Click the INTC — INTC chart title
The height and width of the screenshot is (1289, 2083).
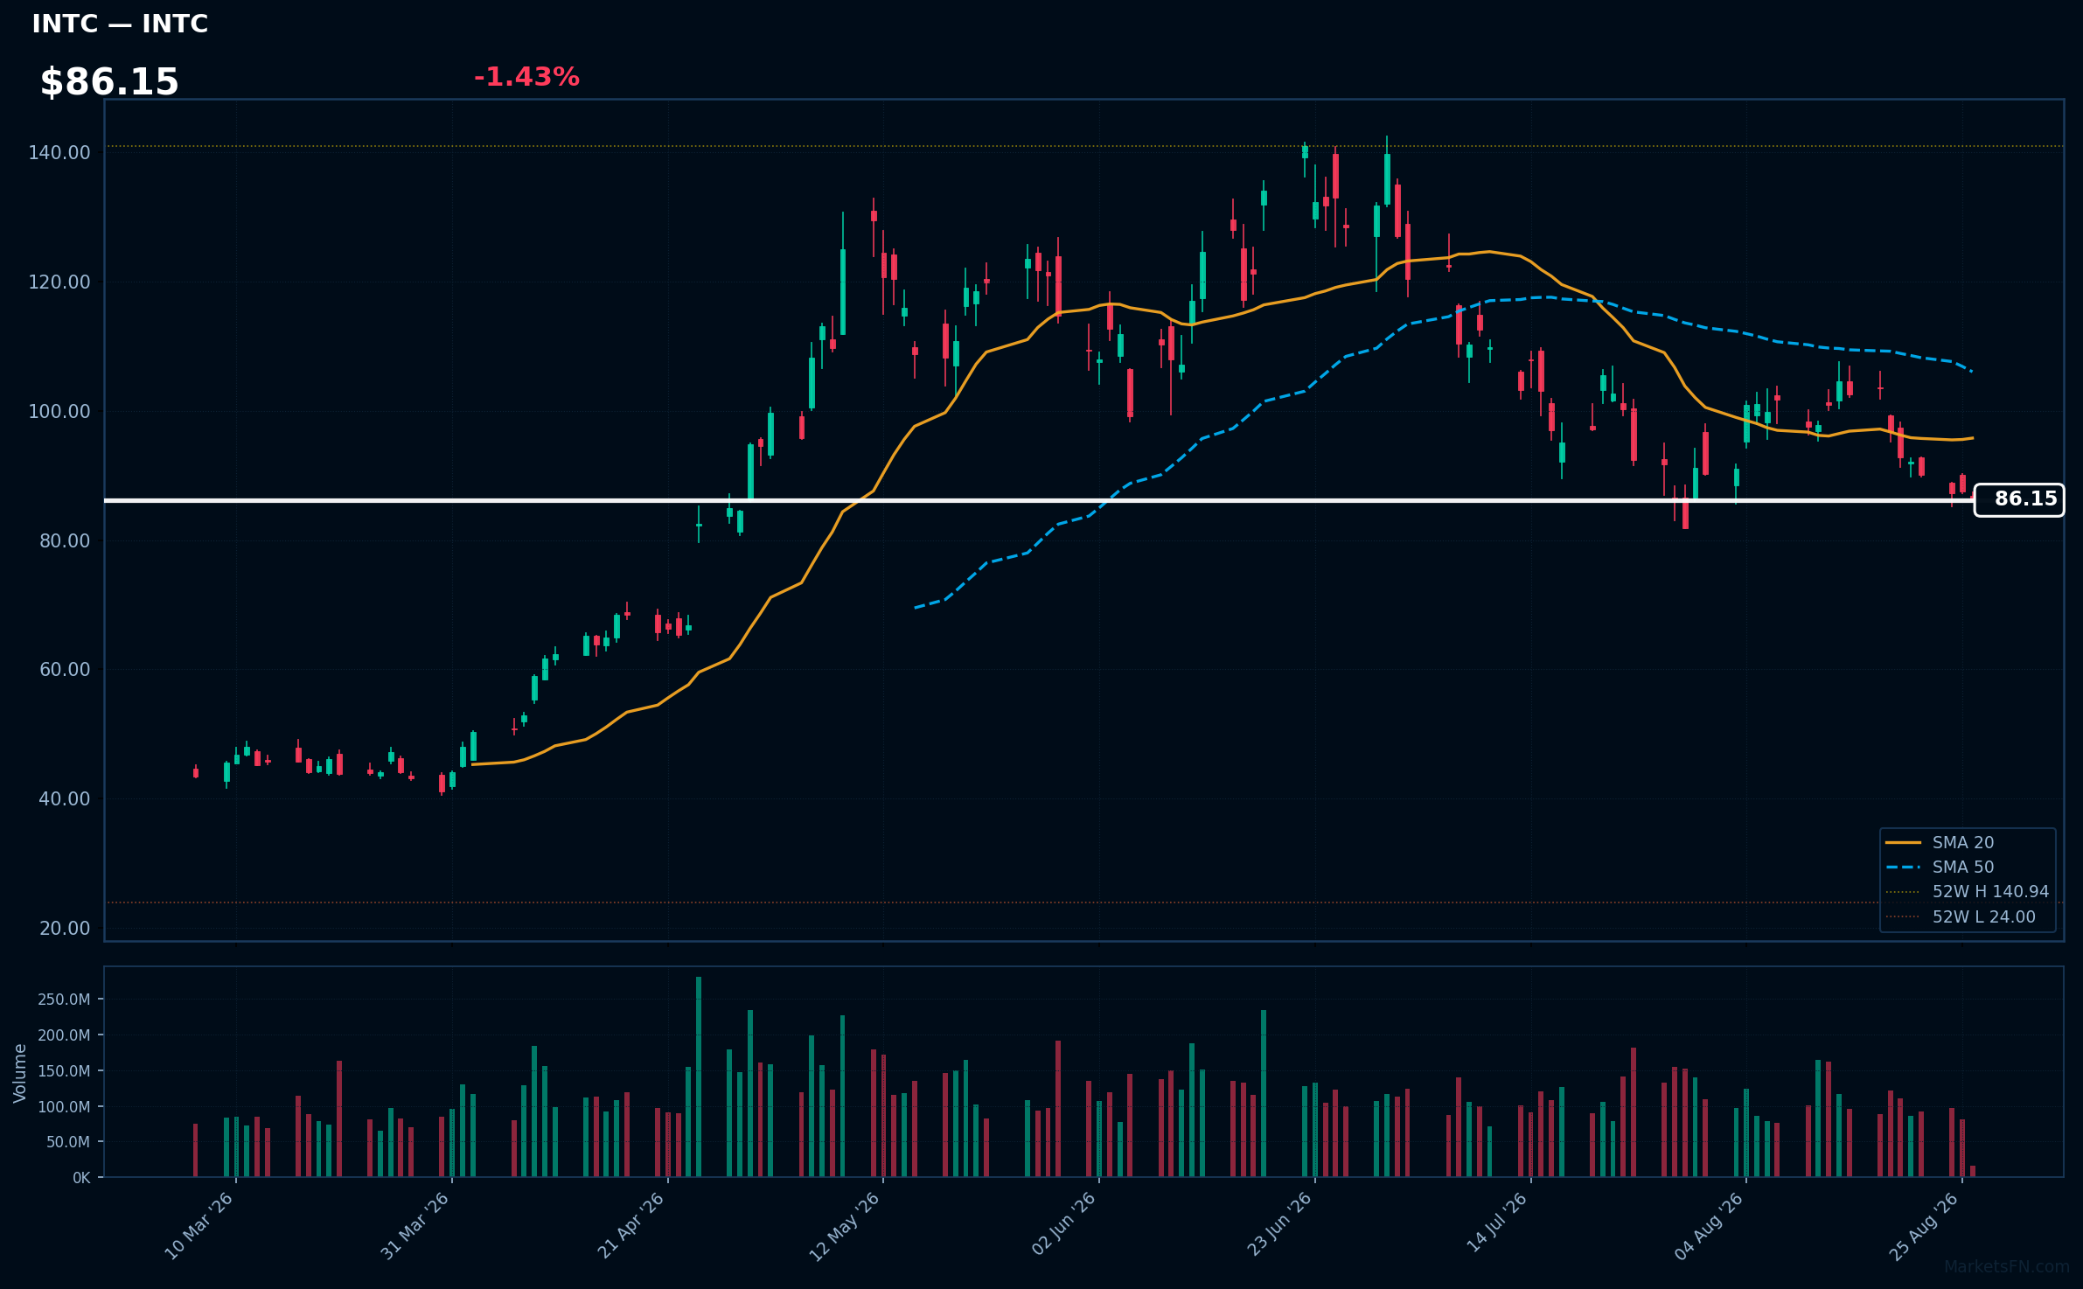(120, 24)
